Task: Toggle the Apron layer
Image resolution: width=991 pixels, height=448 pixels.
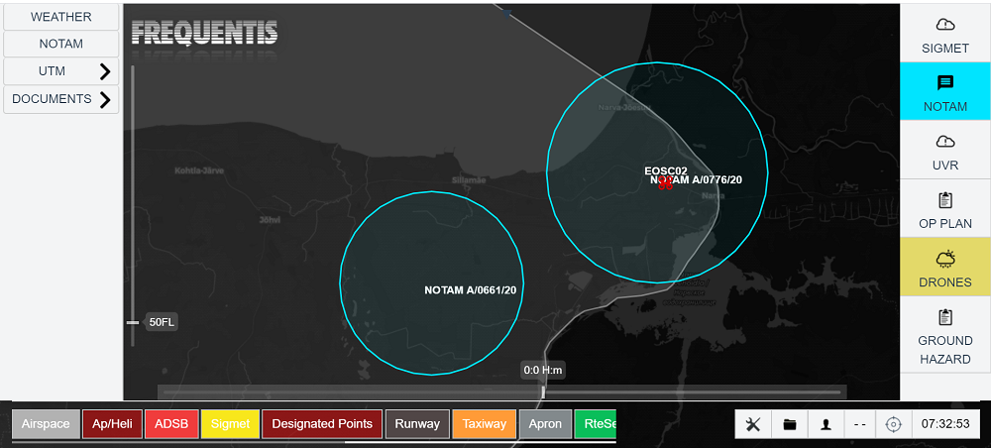Action: click(545, 424)
